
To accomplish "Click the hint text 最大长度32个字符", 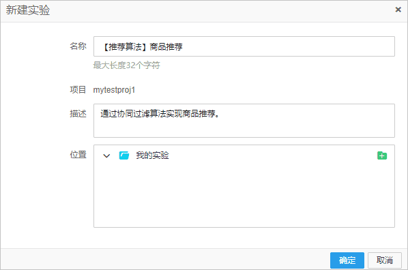I will [126, 65].
